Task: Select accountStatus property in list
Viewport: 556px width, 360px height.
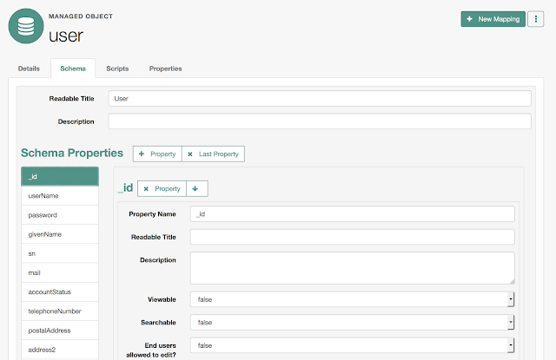Action: coord(60,292)
